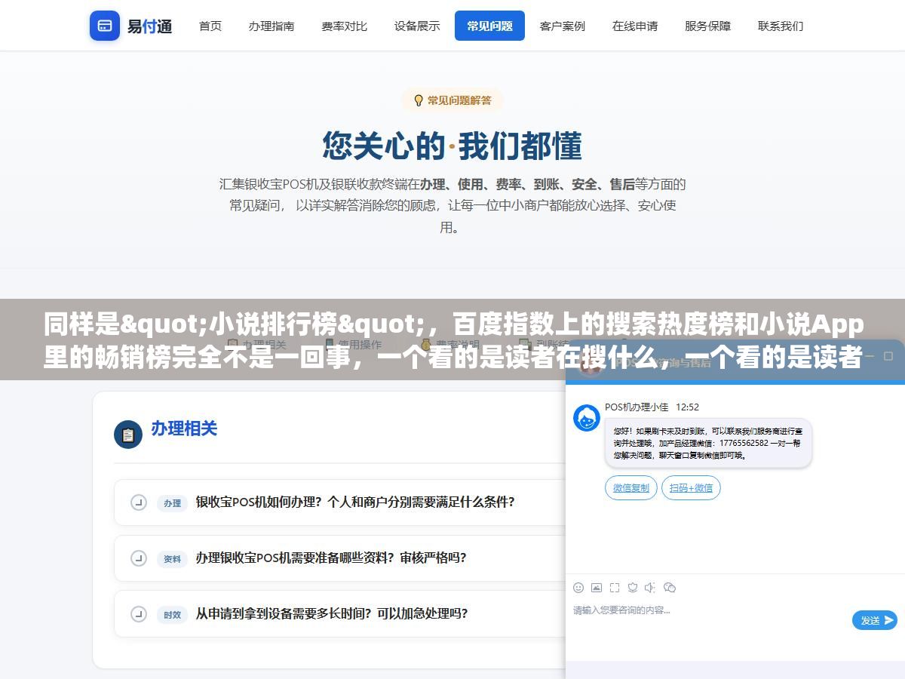Click the screenshot capture icon in chat
Image resolution: width=905 pixels, height=679 pixels.
[615, 588]
